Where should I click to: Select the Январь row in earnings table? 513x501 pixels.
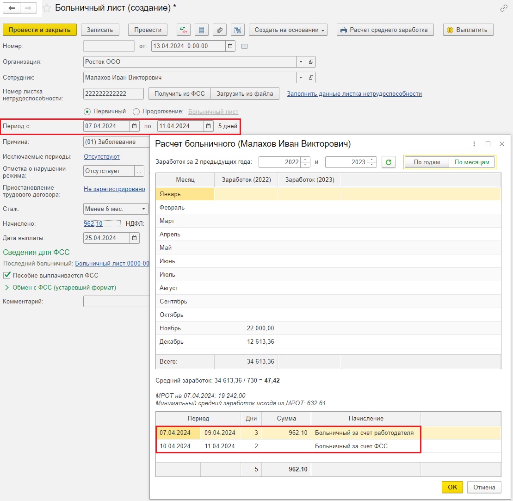[328, 194]
